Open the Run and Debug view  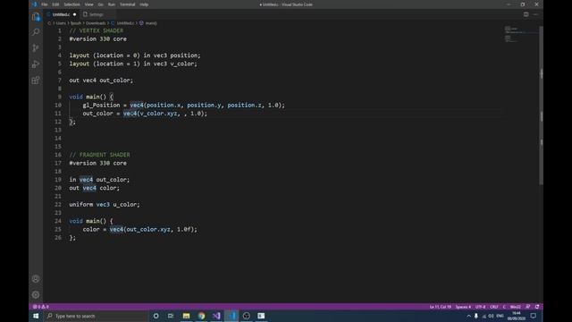[x=36, y=64]
